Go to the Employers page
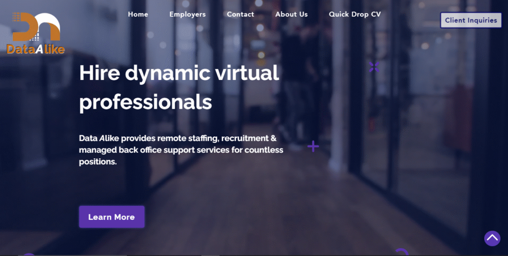508x256 pixels. [188, 14]
